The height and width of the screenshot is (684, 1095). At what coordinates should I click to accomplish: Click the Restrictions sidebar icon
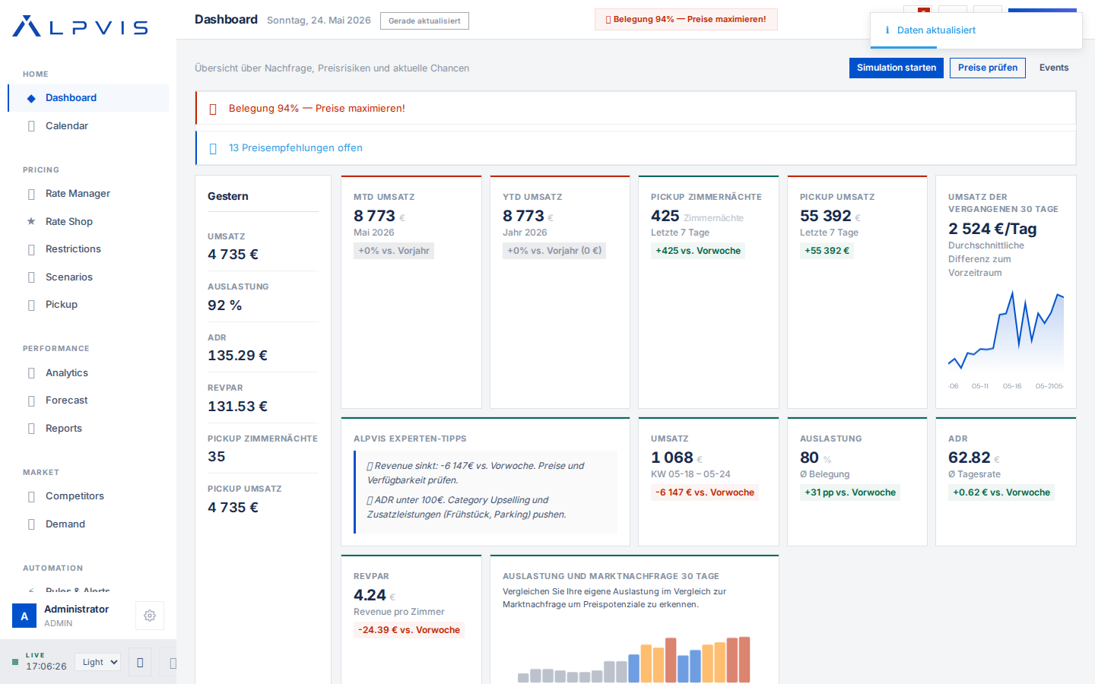[31, 249]
